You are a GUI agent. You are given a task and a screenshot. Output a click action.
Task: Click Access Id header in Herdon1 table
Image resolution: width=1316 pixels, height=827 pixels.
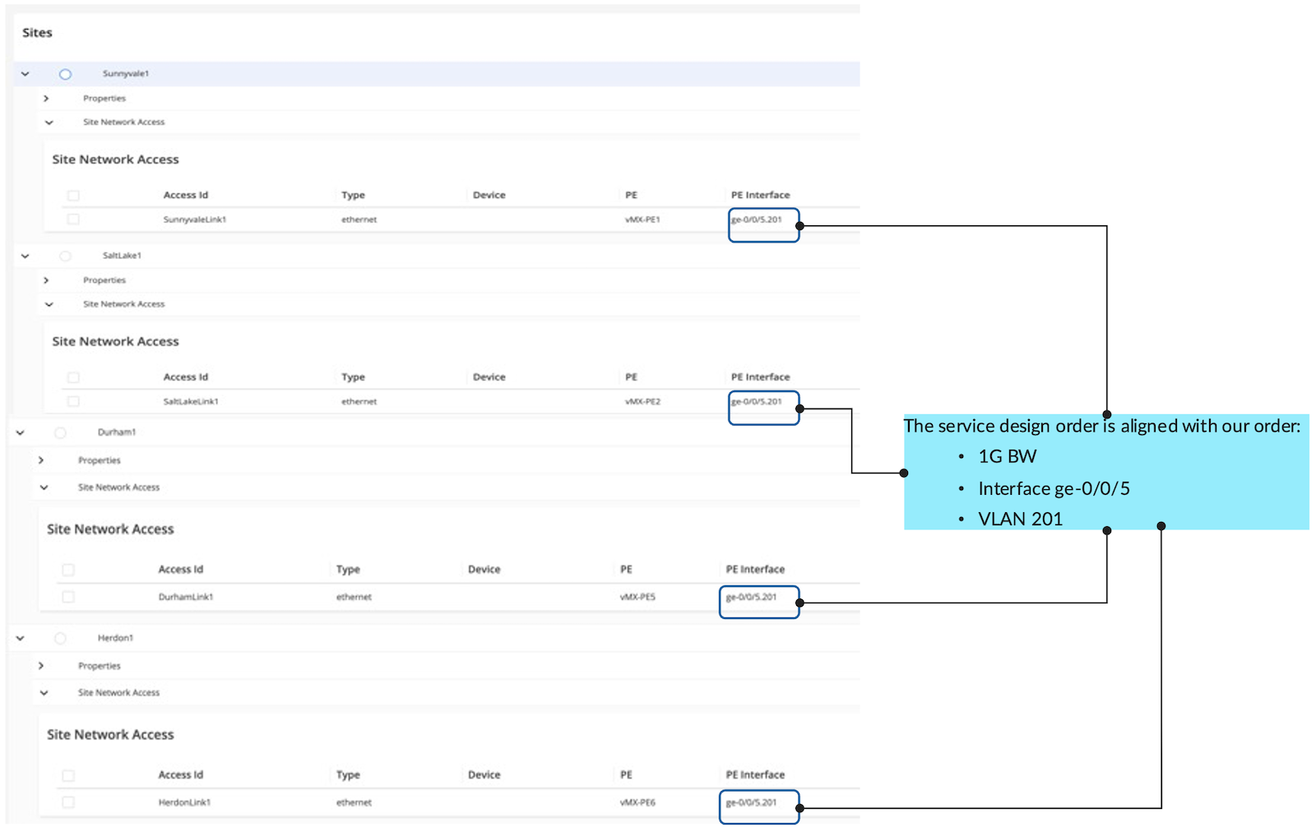[x=181, y=774]
